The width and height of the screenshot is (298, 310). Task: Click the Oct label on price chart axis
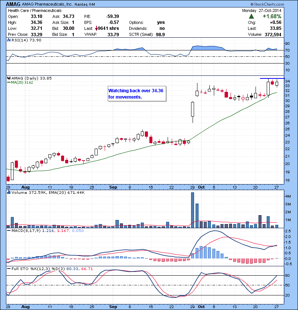tap(201, 187)
